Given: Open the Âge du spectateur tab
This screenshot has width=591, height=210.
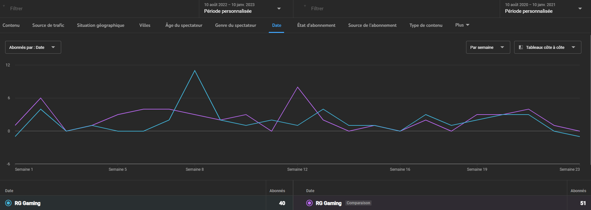Looking at the screenshot, I should 184,25.
